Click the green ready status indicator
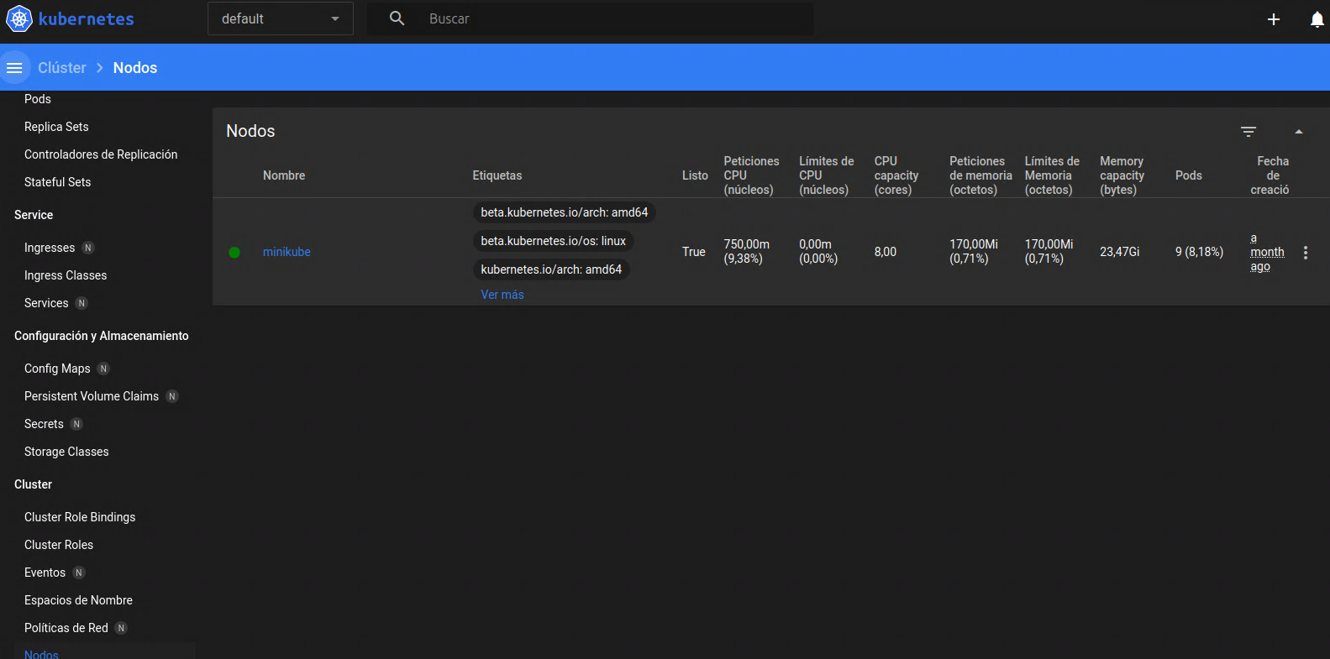 pyautogui.click(x=234, y=253)
